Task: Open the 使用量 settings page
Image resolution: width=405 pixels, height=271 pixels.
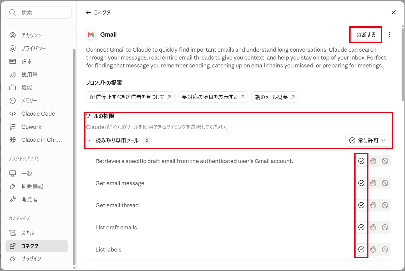Action: [x=37, y=75]
